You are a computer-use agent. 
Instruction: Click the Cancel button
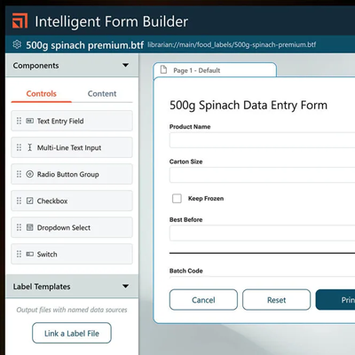point(203,300)
